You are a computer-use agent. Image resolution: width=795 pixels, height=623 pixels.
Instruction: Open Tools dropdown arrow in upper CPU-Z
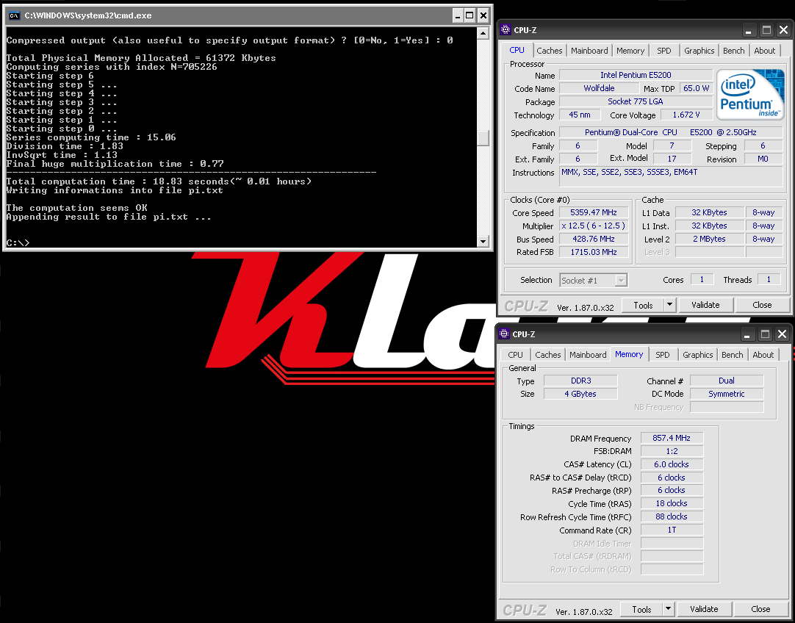[670, 305]
